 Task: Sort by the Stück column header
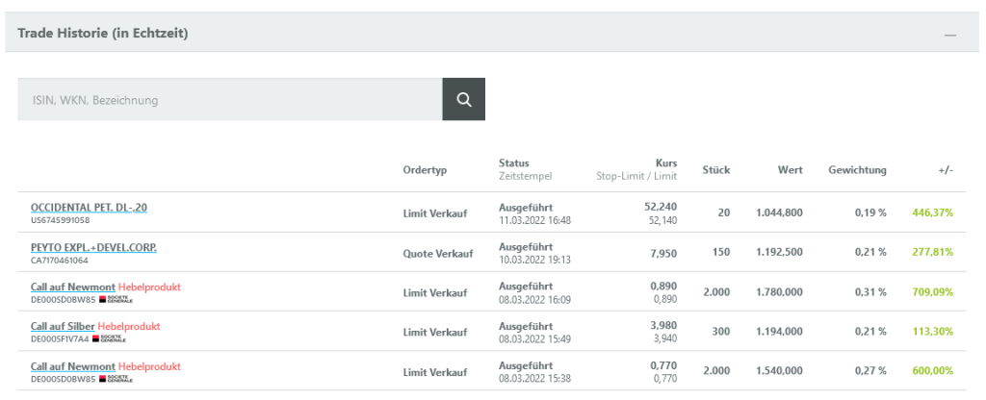pos(715,170)
